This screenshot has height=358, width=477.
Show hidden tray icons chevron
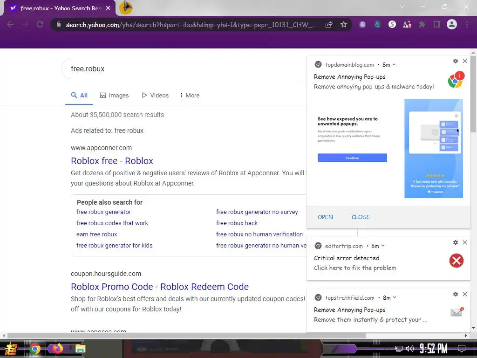[x=387, y=349]
